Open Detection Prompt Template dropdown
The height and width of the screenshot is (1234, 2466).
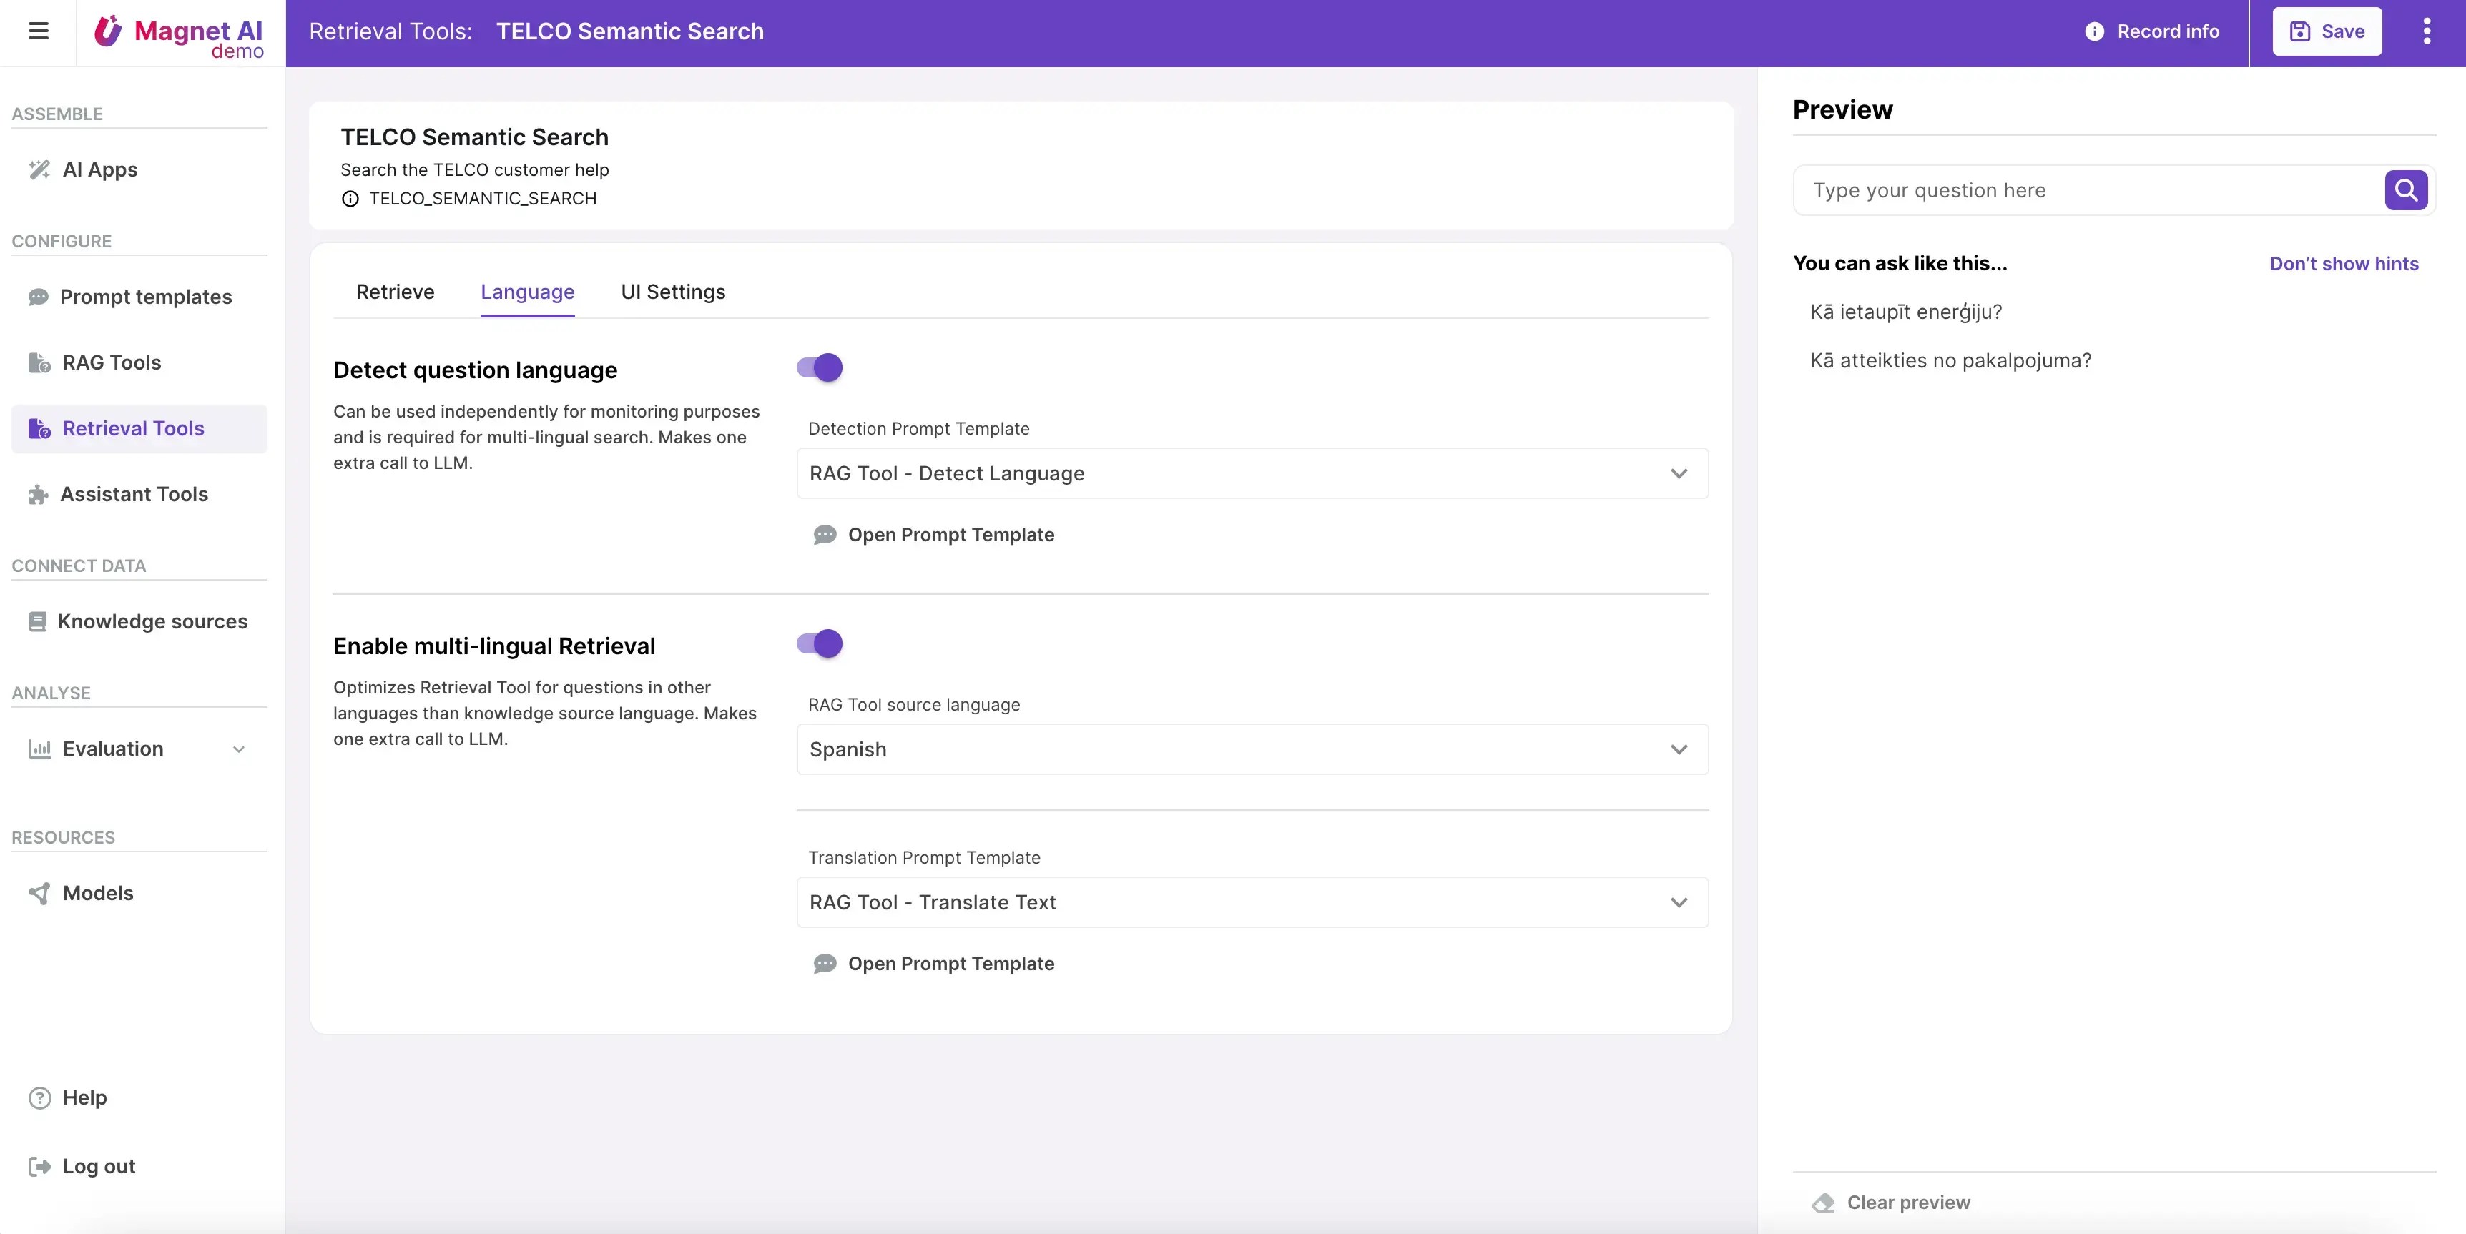1251,473
